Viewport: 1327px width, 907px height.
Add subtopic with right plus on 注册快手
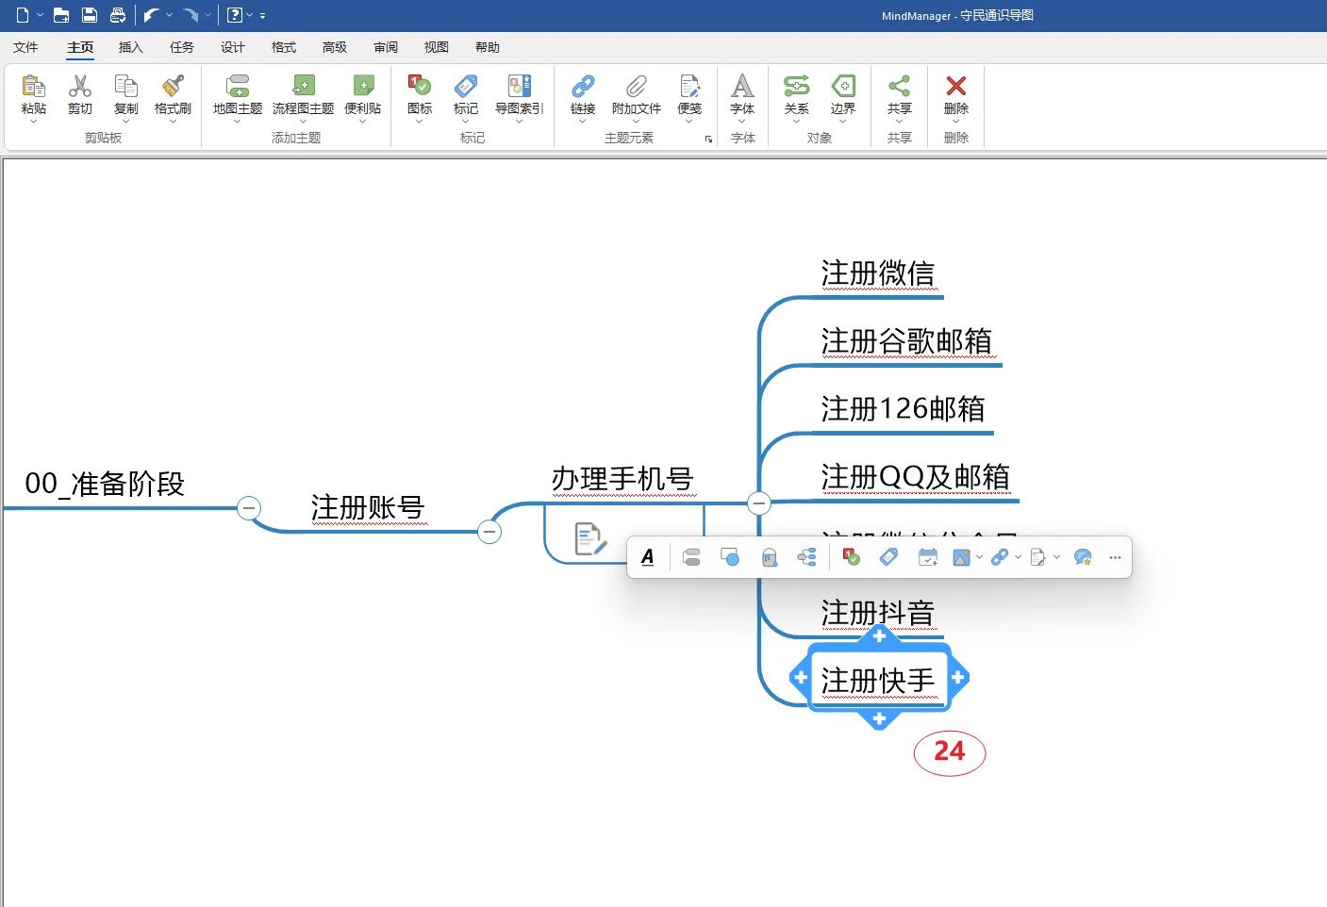coord(958,677)
